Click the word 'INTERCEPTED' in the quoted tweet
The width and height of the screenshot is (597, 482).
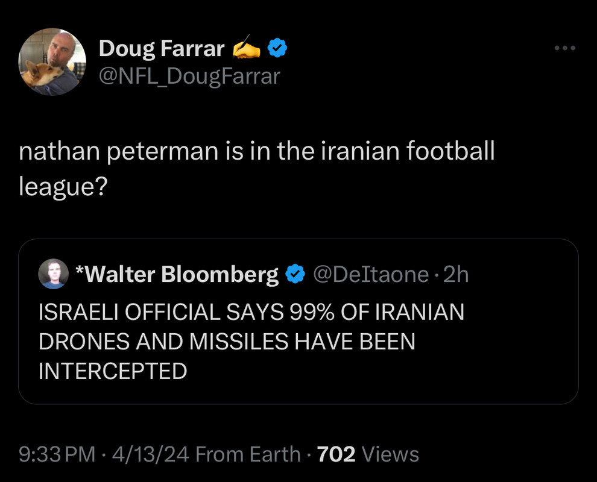113,371
